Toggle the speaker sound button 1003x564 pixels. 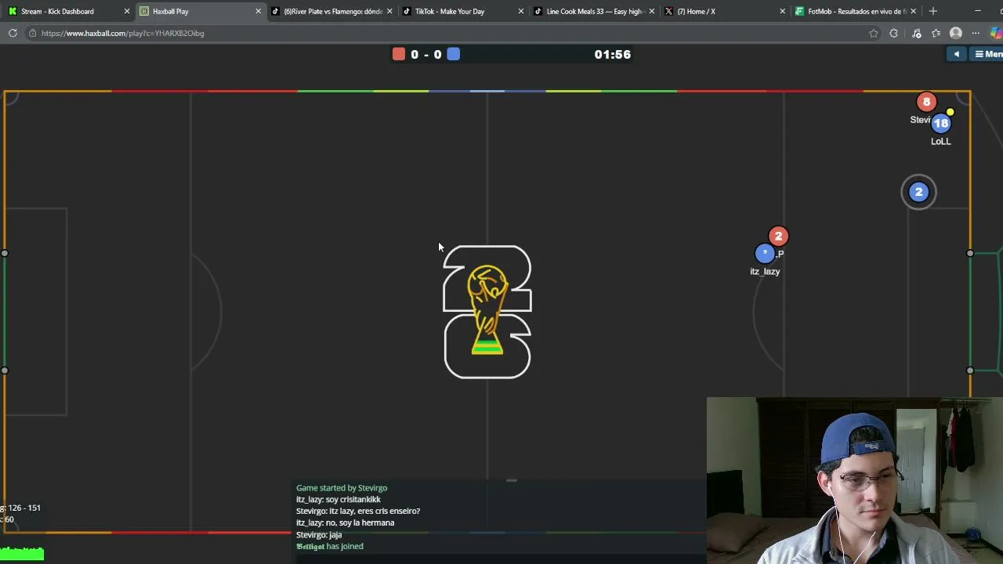[957, 54]
